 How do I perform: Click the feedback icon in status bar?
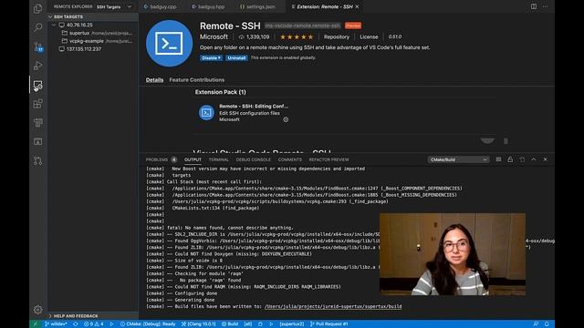coord(536,324)
